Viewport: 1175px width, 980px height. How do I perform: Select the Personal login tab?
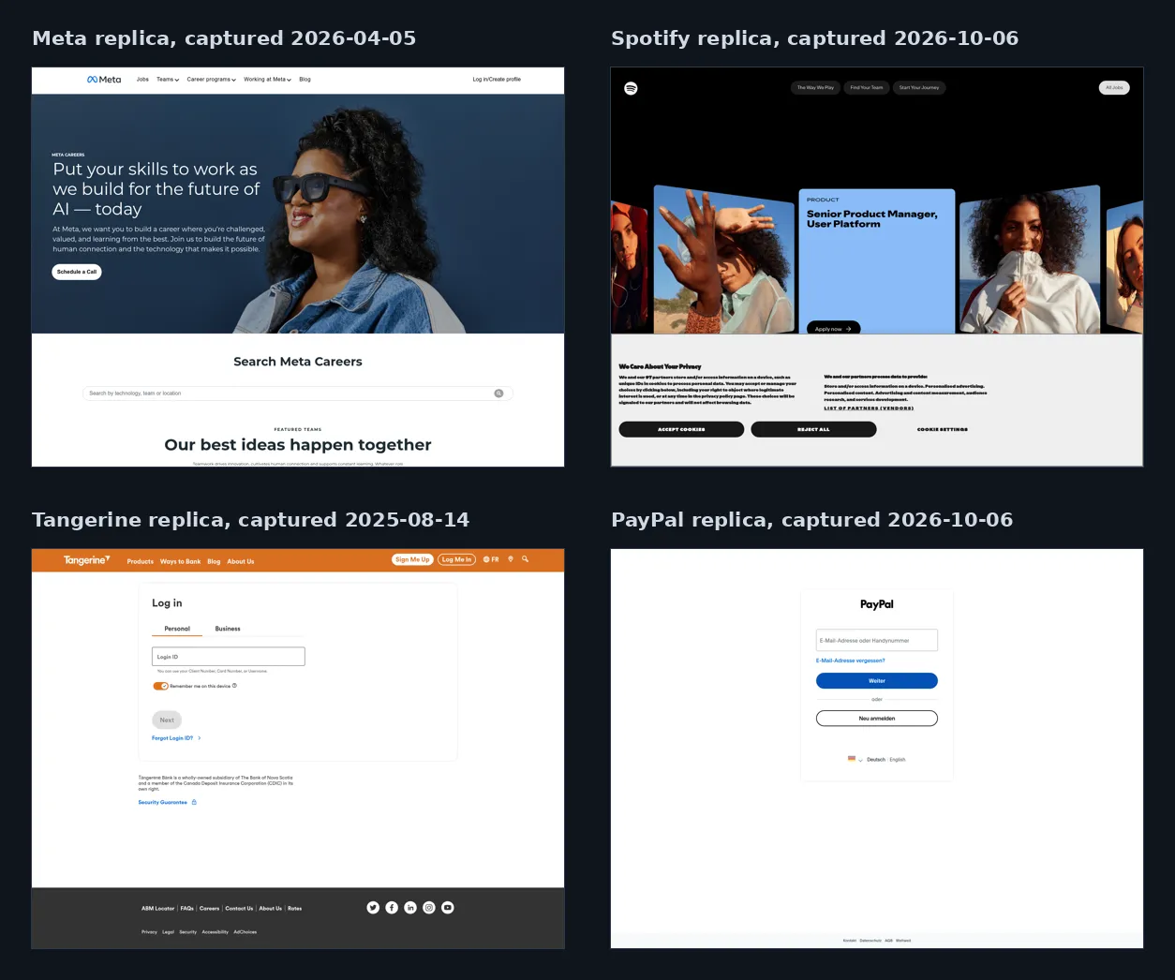click(x=177, y=629)
